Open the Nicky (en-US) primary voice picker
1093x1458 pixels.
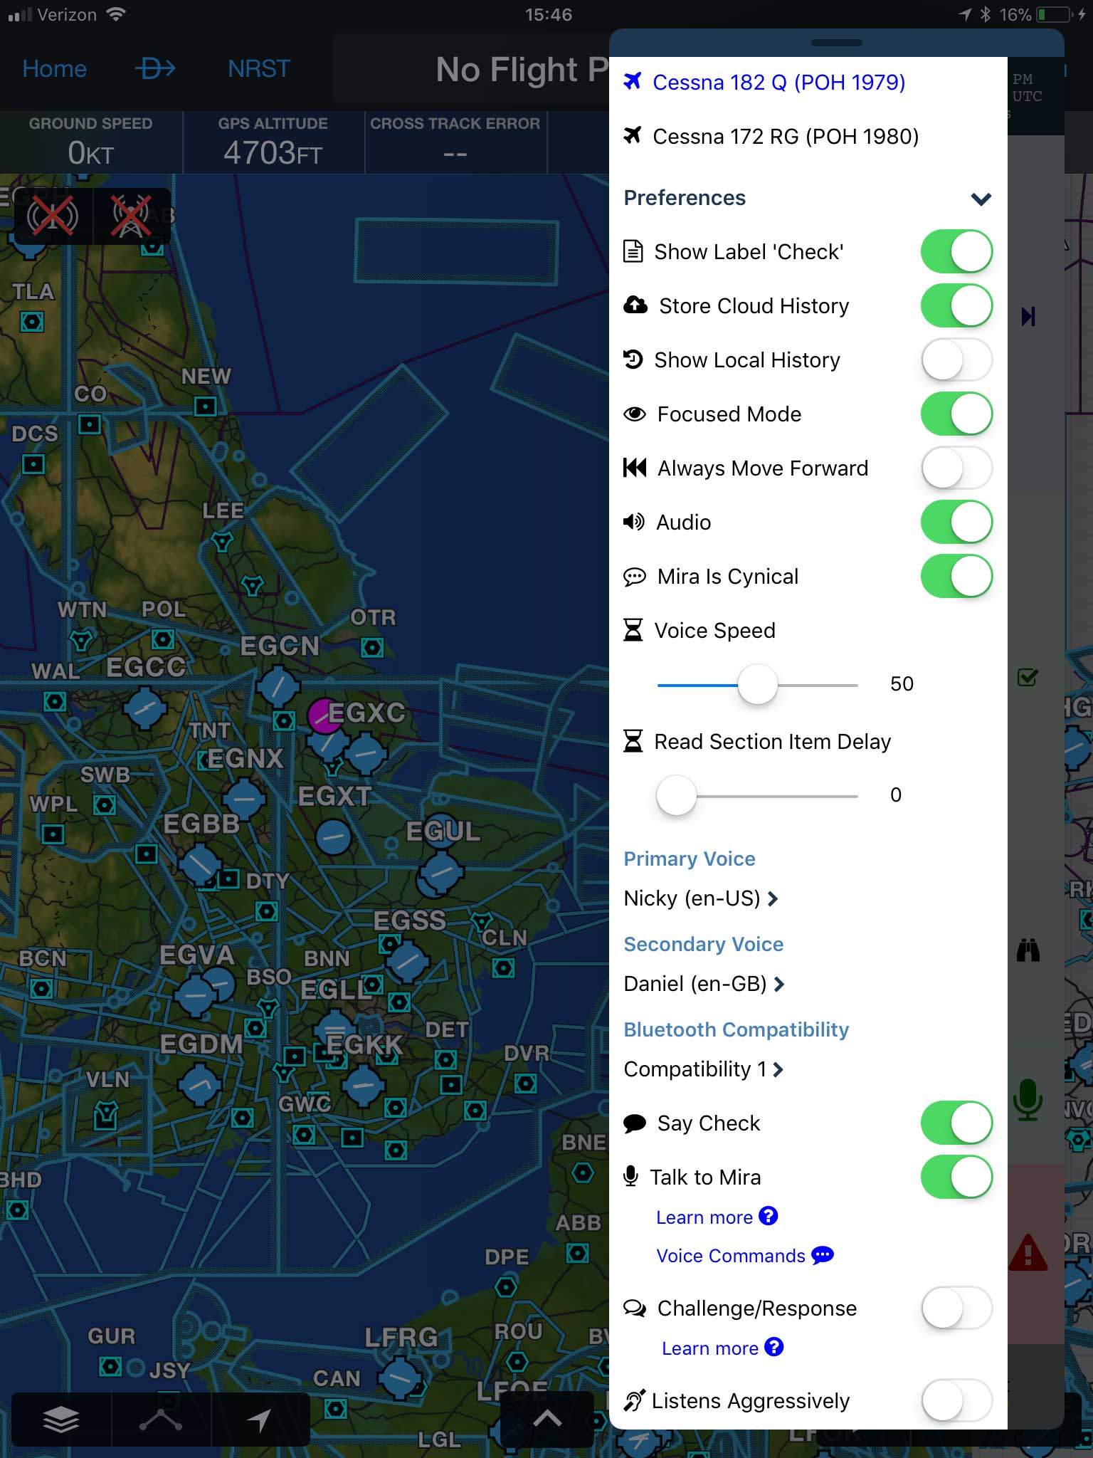tap(701, 898)
